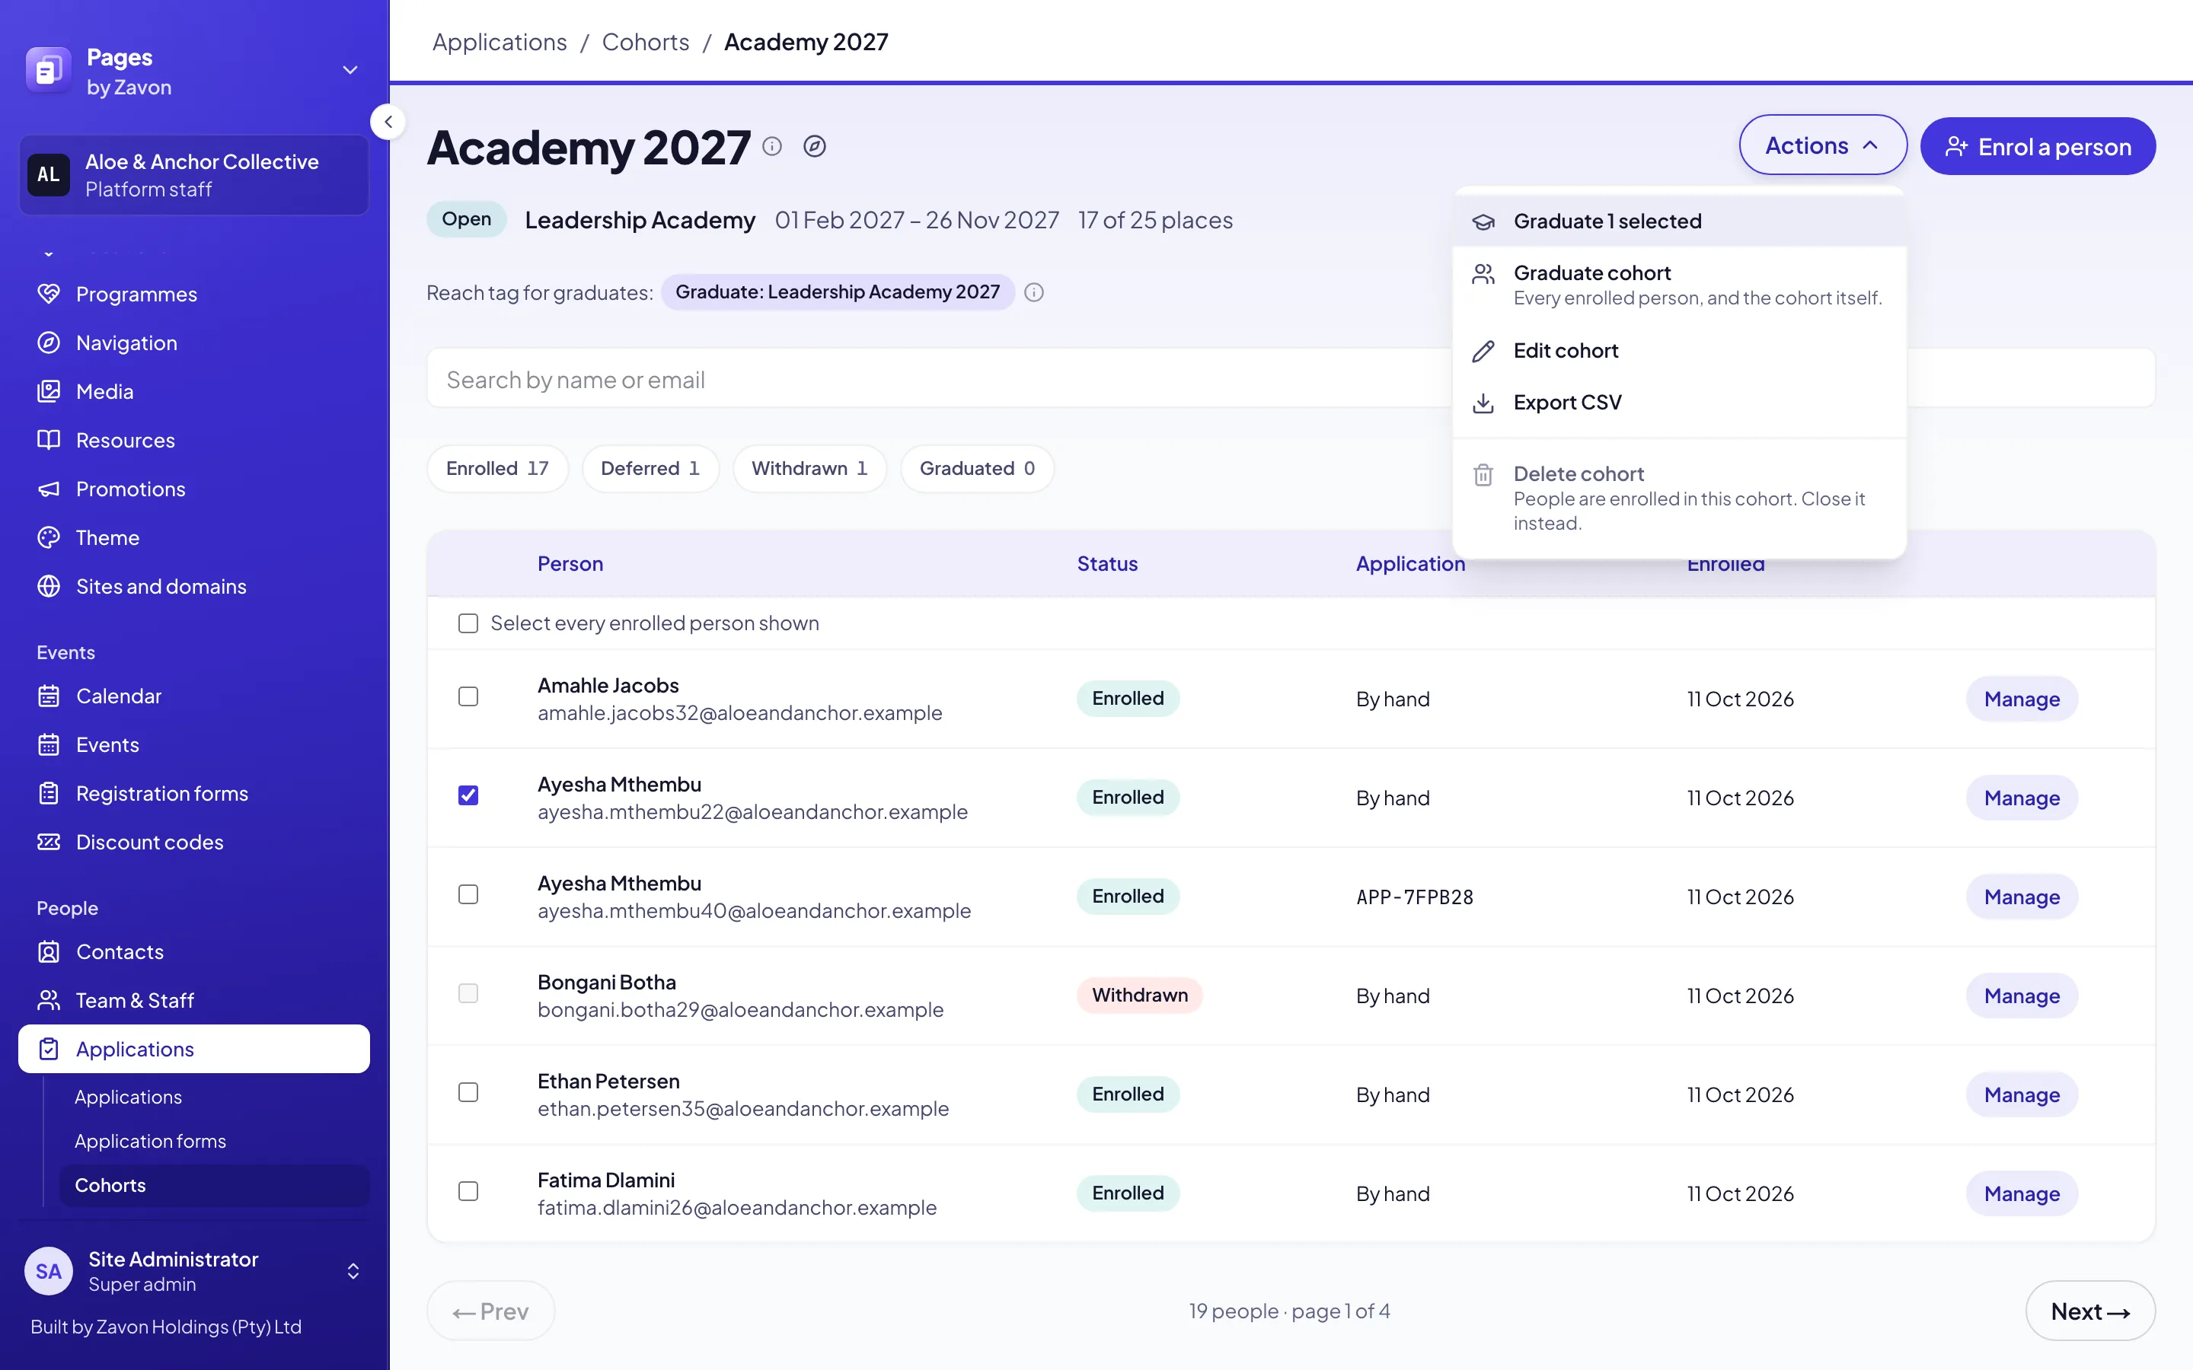This screenshot has width=2193, height=1370.
Task: Expand the Pages by Zavon switcher chevron
Action: coord(350,71)
